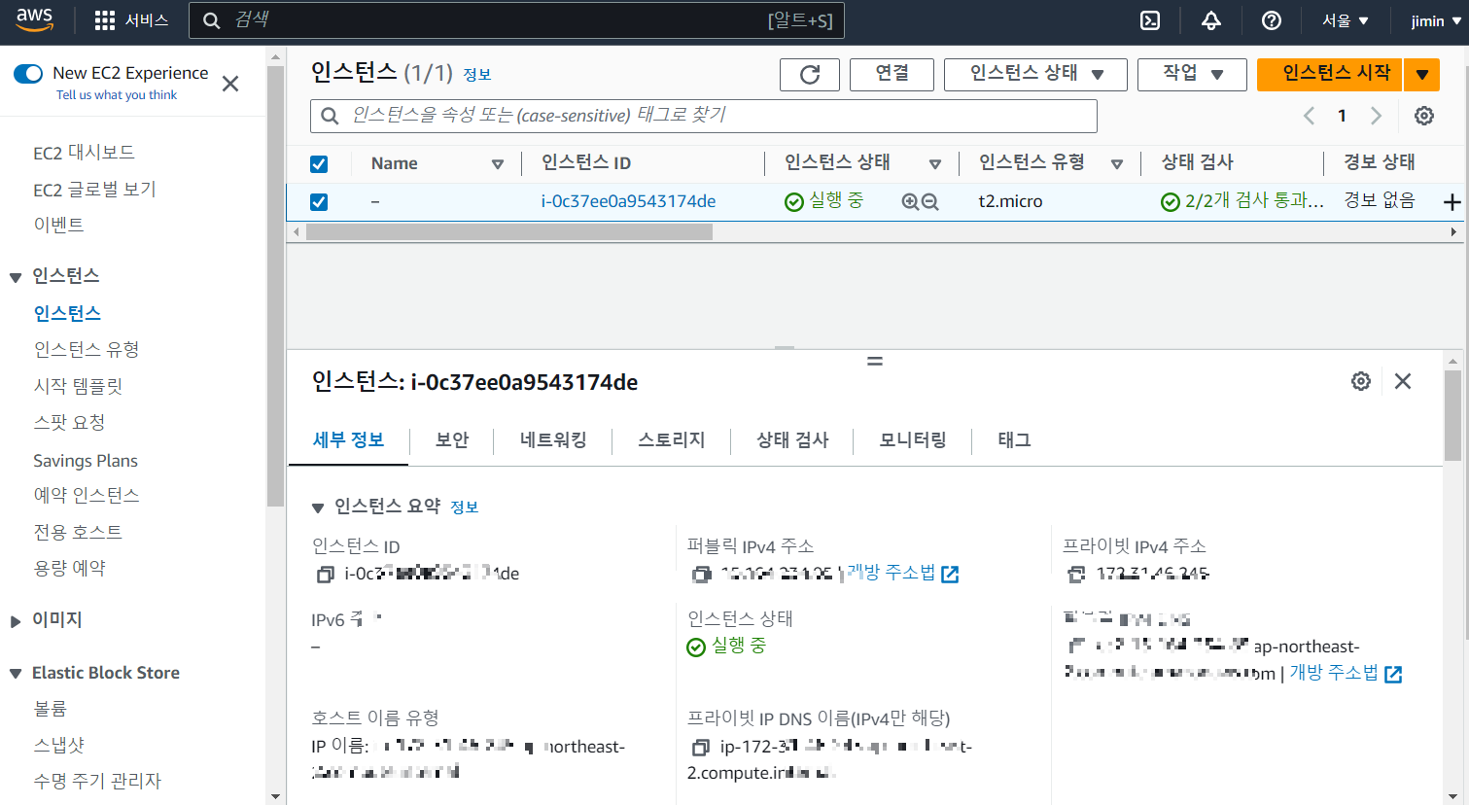Open the jimin account menu
This screenshot has width=1469, height=805.
(x=1436, y=20)
